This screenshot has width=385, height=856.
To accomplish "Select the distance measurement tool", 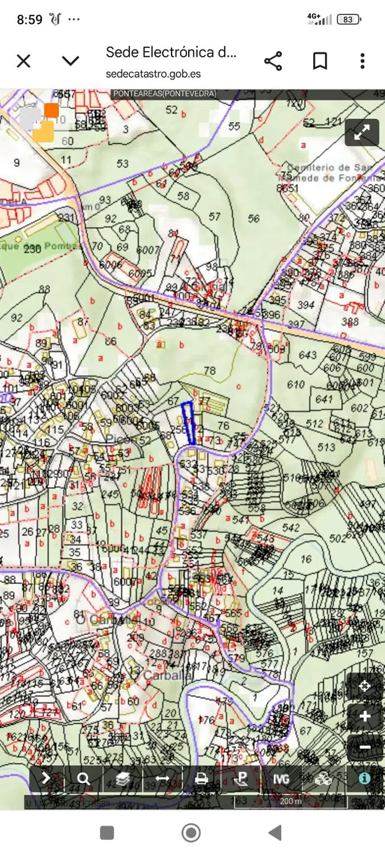I will pos(162,779).
